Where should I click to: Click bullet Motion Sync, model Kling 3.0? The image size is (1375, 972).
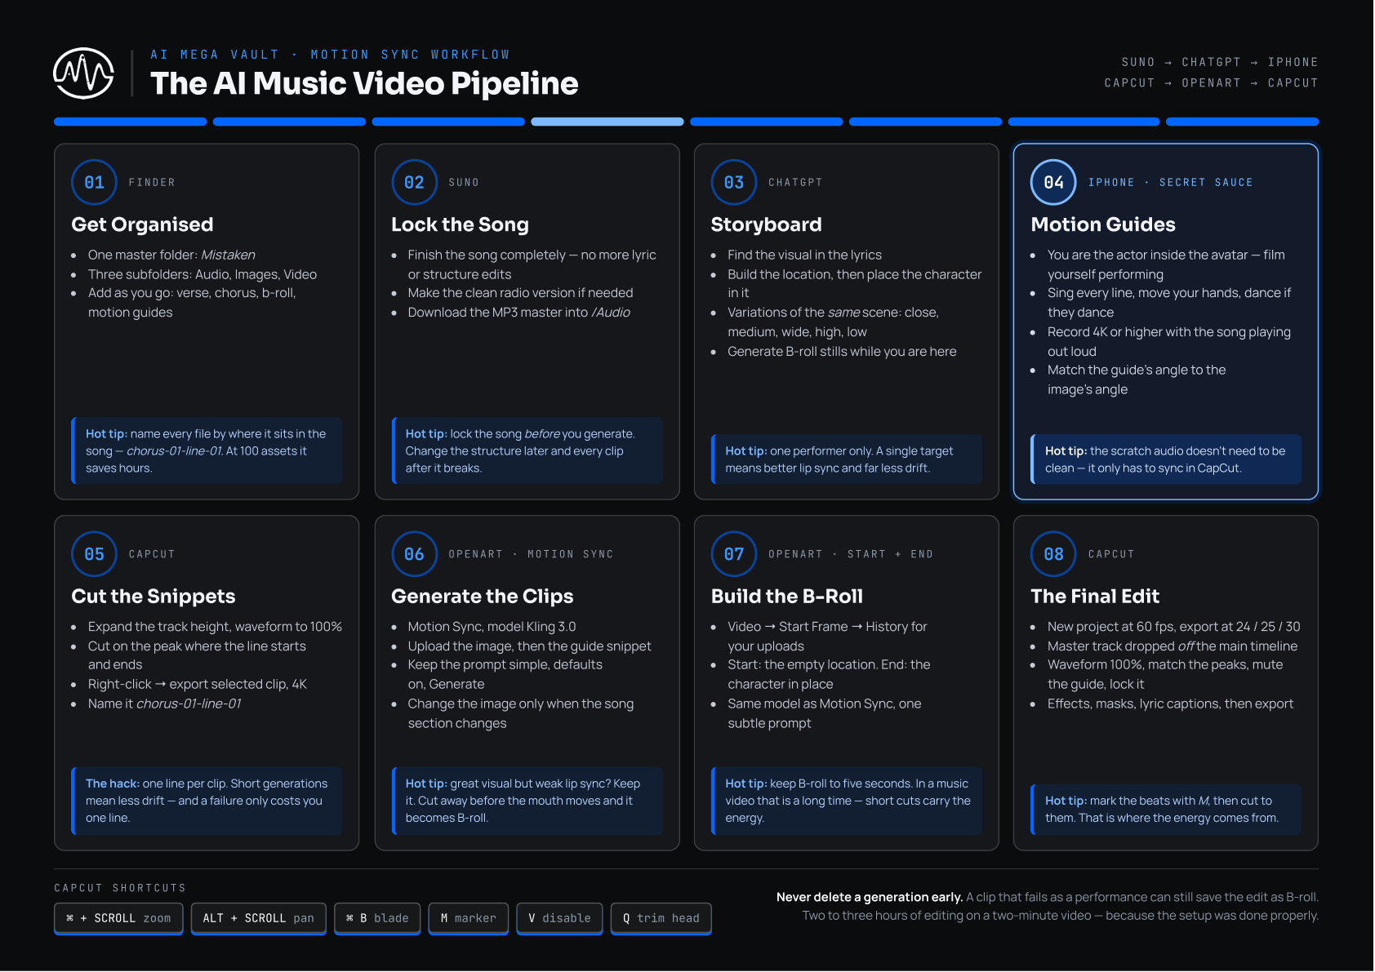(492, 627)
